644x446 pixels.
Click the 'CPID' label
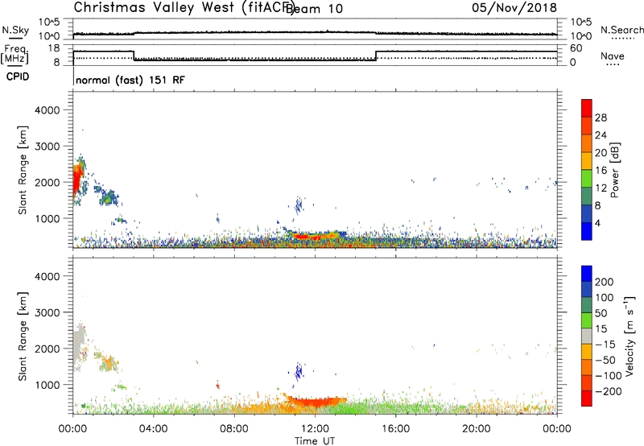[18, 76]
